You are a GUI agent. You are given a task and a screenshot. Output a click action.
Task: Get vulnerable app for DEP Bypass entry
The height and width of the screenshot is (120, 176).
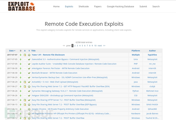coord(25,105)
